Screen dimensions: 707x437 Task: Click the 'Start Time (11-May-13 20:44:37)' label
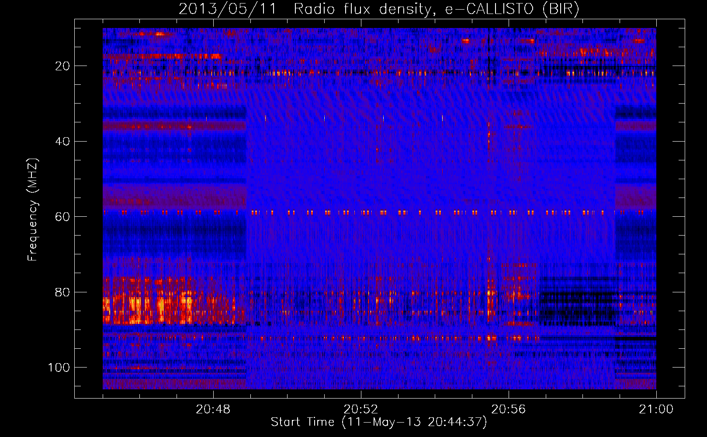379,422
